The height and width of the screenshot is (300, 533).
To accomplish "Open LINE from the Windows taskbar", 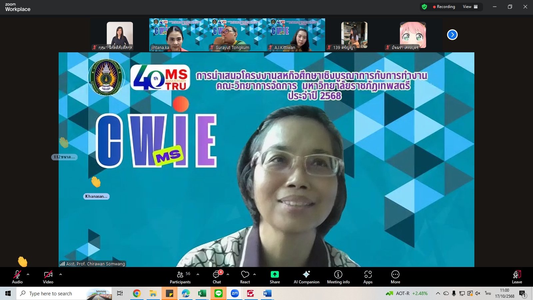I will pos(219,293).
